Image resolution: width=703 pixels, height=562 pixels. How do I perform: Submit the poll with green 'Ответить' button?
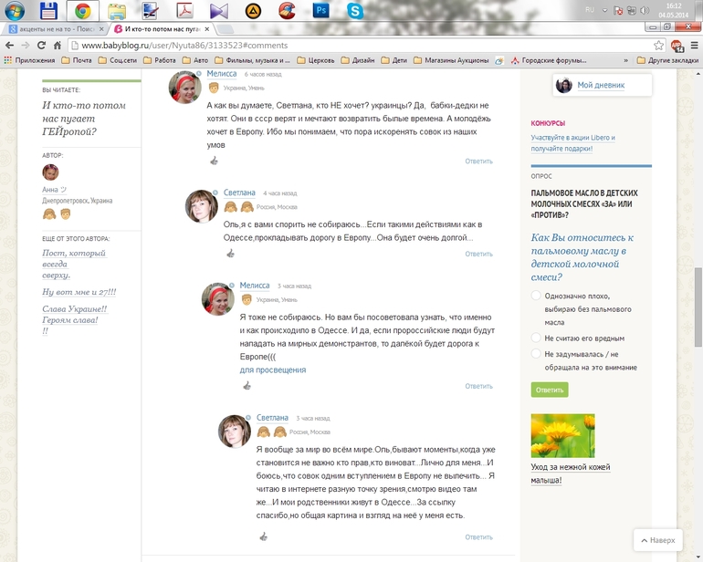pyautogui.click(x=550, y=390)
